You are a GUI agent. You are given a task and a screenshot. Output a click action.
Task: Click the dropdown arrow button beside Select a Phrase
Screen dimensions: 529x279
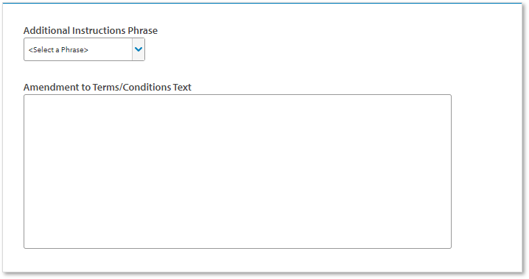[139, 49]
